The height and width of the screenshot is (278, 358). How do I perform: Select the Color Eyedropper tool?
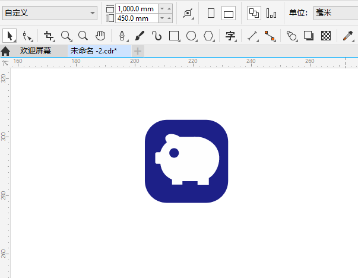coord(348,36)
